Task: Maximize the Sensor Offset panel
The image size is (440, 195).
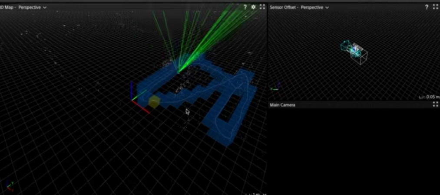Action: [x=436, y=7]
